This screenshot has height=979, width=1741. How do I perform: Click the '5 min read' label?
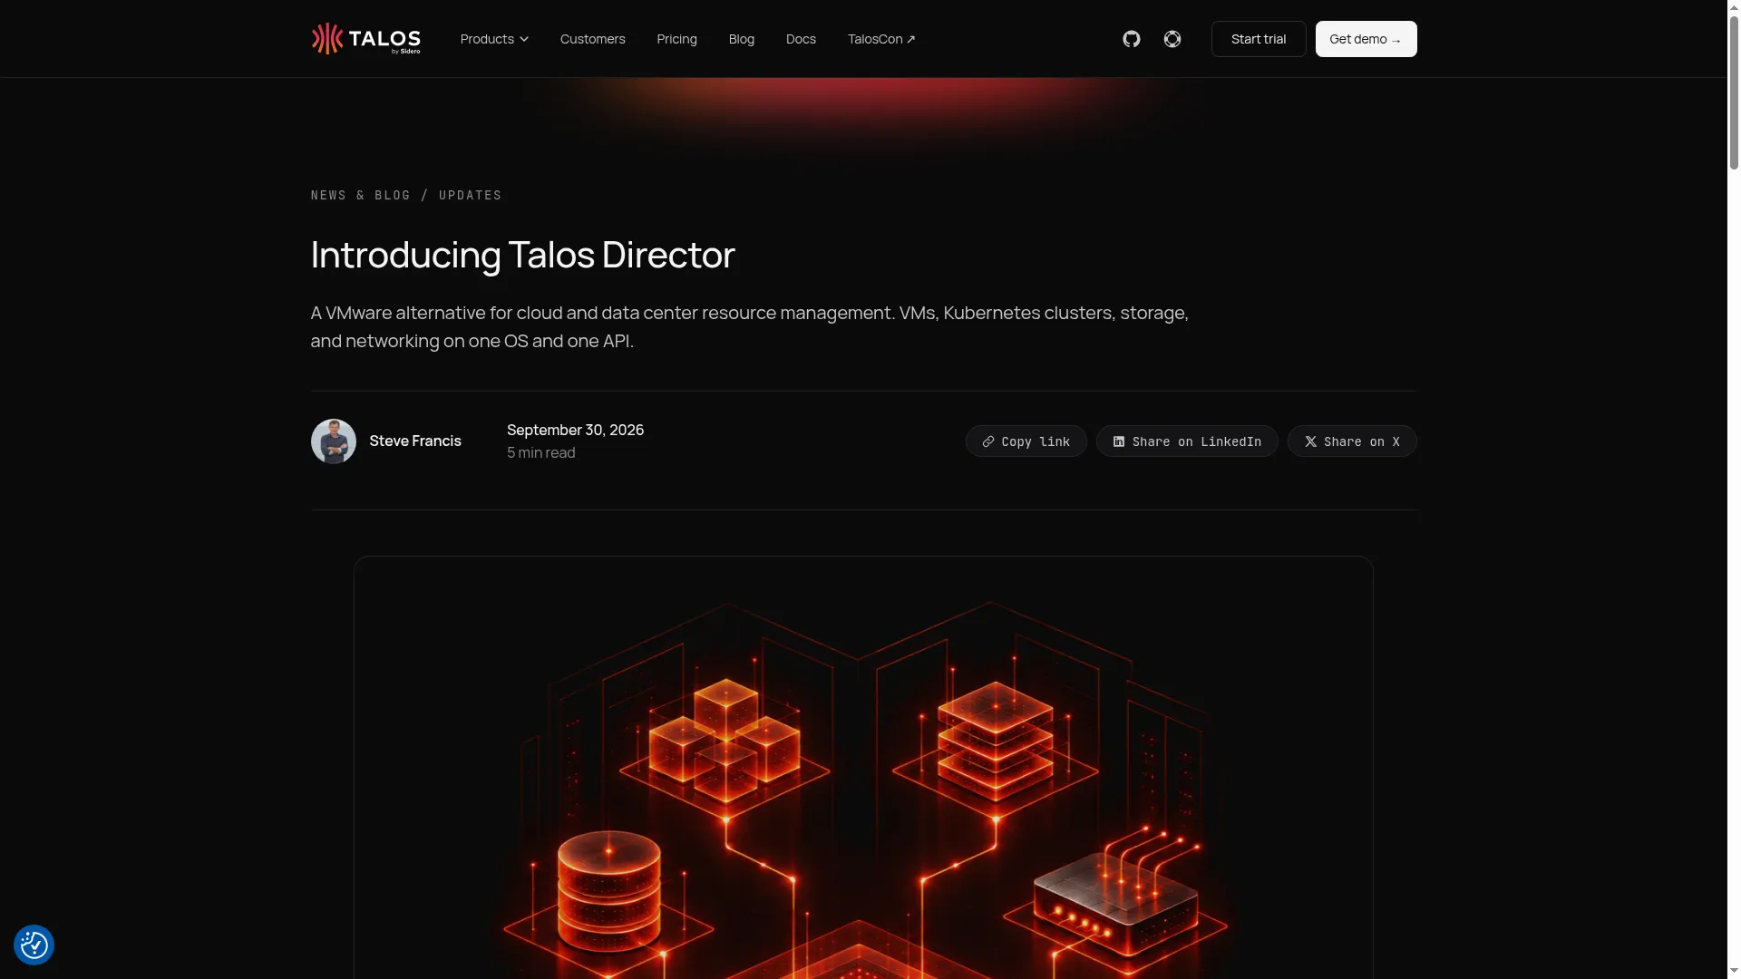540,452
